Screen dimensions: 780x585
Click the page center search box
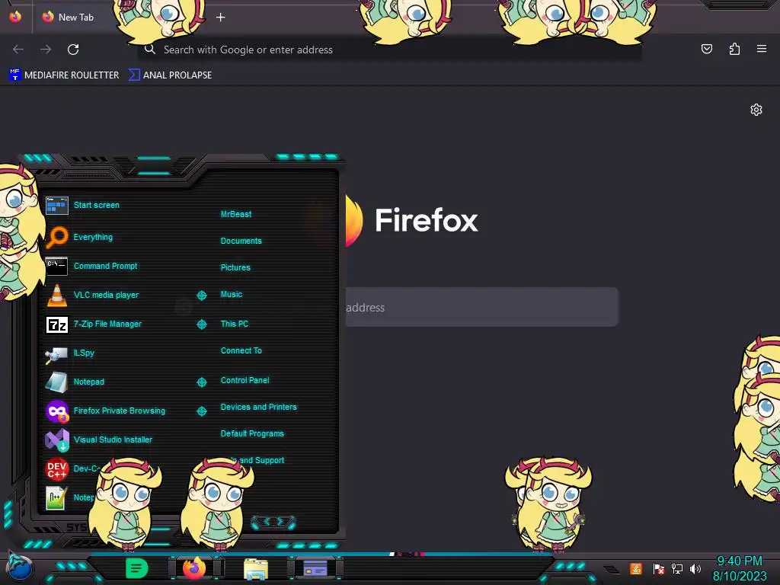[481, 307]
